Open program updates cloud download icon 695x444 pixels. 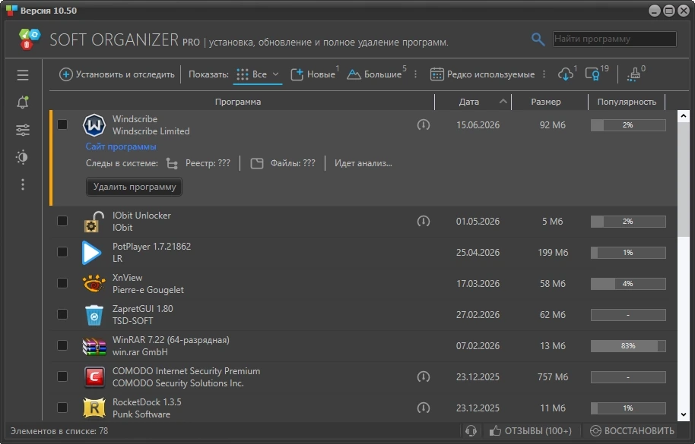(x=566, y=74)
